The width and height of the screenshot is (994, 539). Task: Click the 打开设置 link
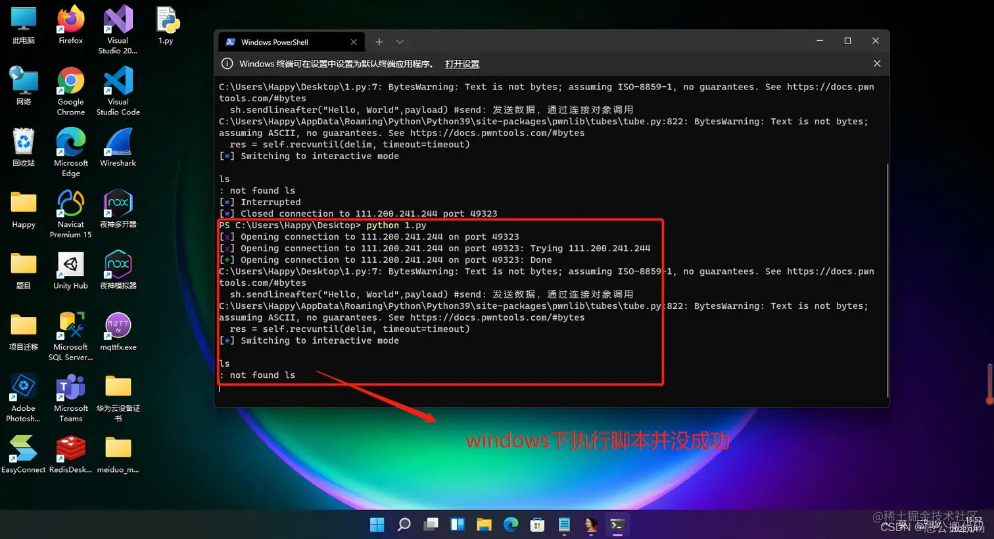tap(462, 64)
